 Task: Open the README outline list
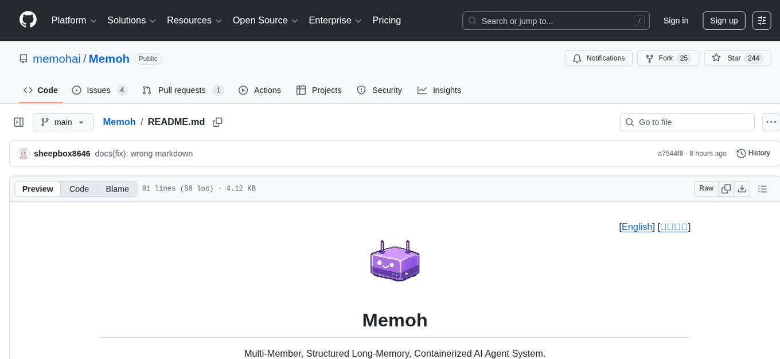pos(763,188)
